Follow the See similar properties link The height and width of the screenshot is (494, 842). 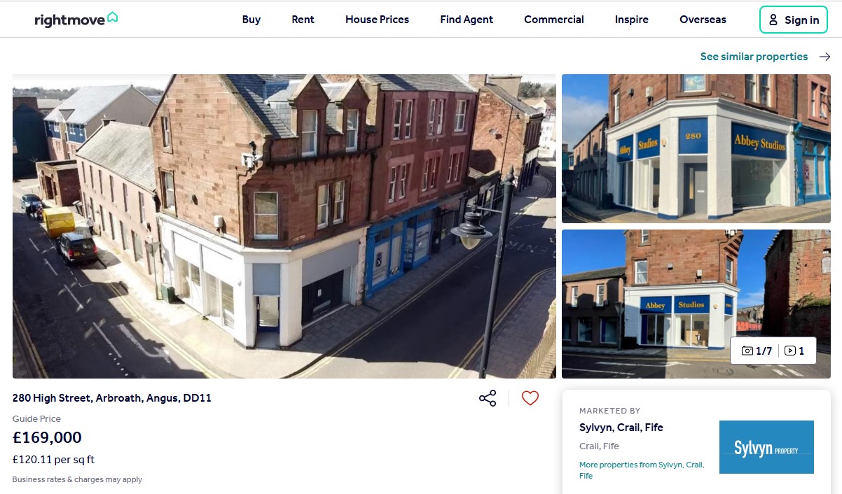click(754, 57)
